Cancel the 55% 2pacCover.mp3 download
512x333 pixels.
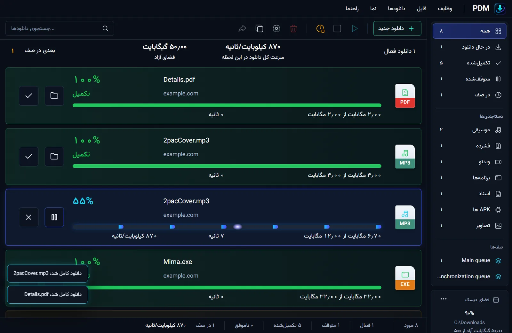point(28,217)
